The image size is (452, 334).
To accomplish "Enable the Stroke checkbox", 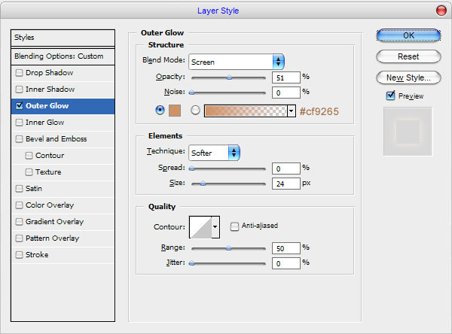I will 19,255.
